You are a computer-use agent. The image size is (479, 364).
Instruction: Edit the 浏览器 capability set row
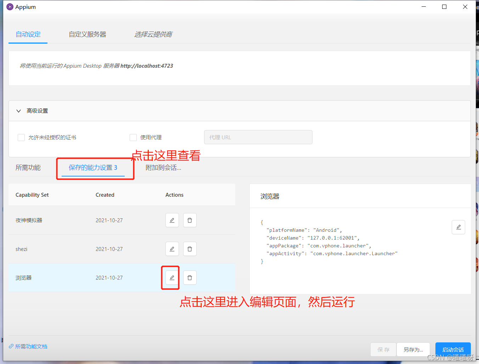point(172,278)
